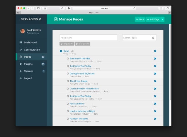Screen dimensions: 187x137
Task: Click the Add Page button
Action: point(153,19)
